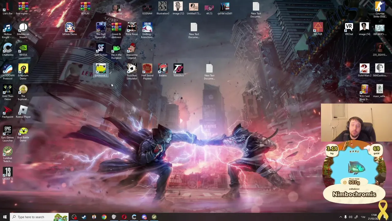Switch the input language indicator
Screen dimensions: 392x221
click(x=363, y=217)
